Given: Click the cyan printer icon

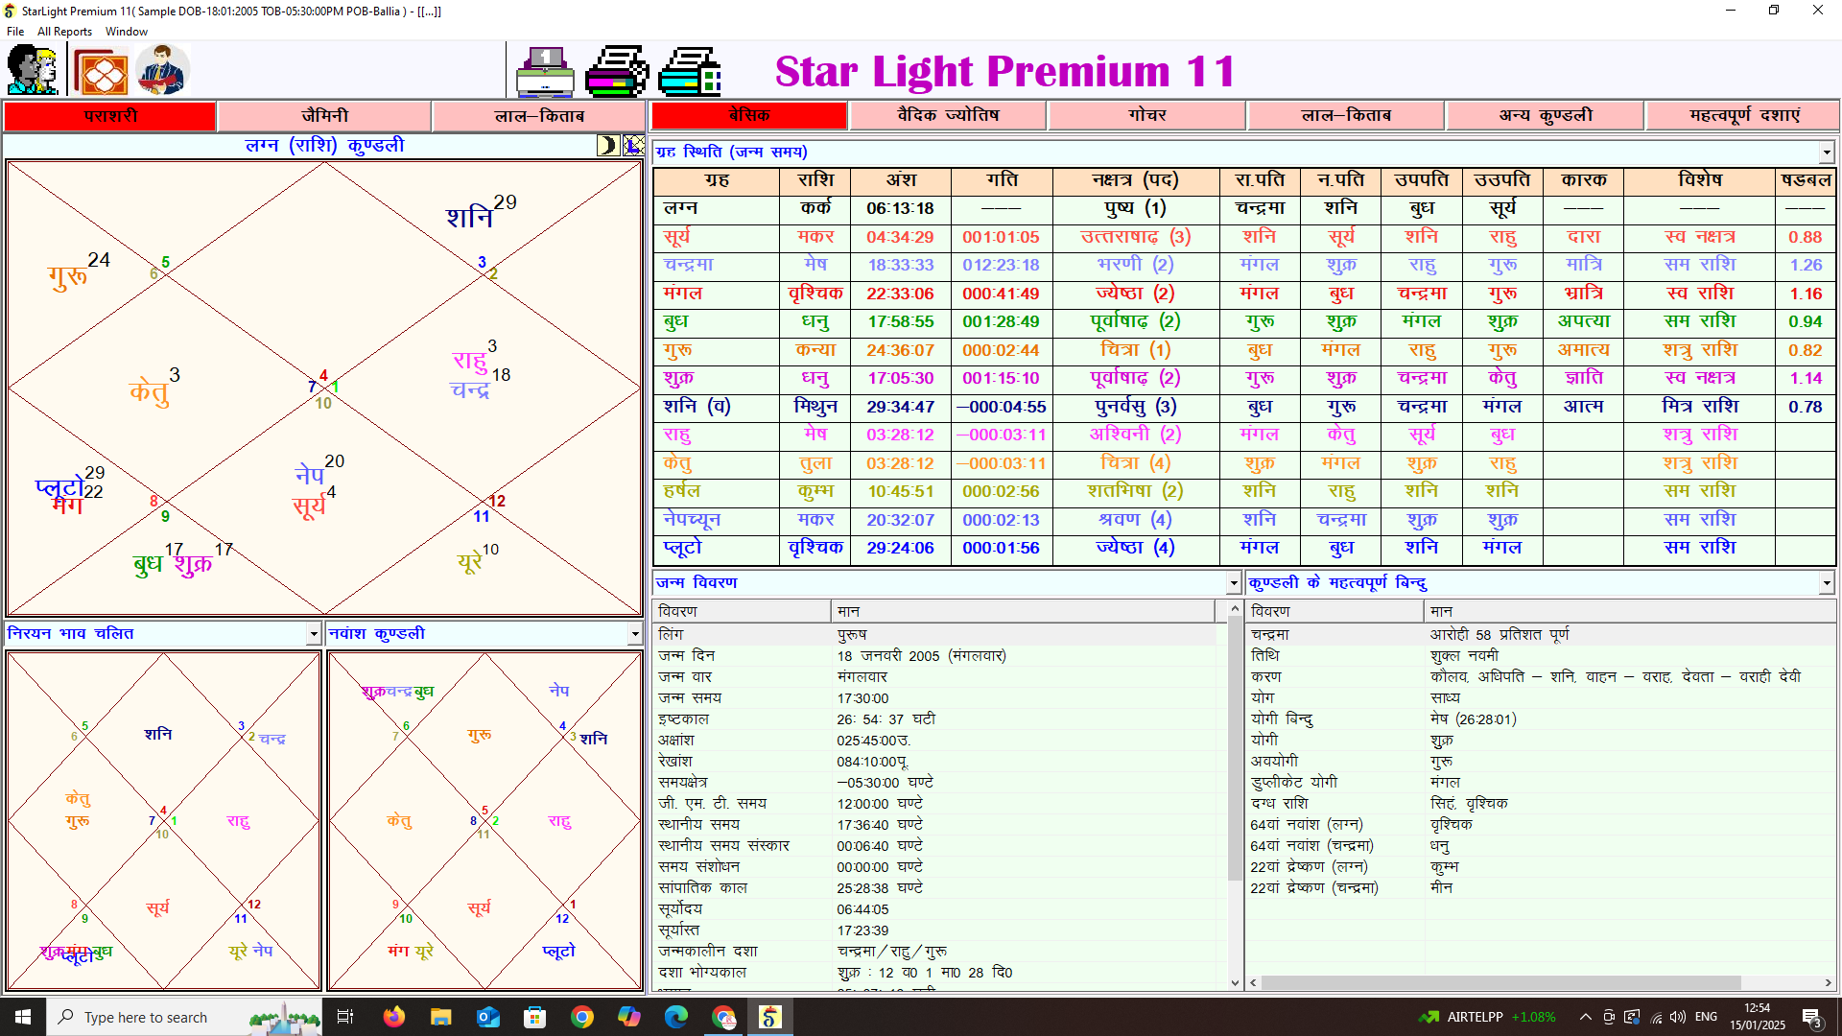Looking at the screenshot, I should coord(690,71).
